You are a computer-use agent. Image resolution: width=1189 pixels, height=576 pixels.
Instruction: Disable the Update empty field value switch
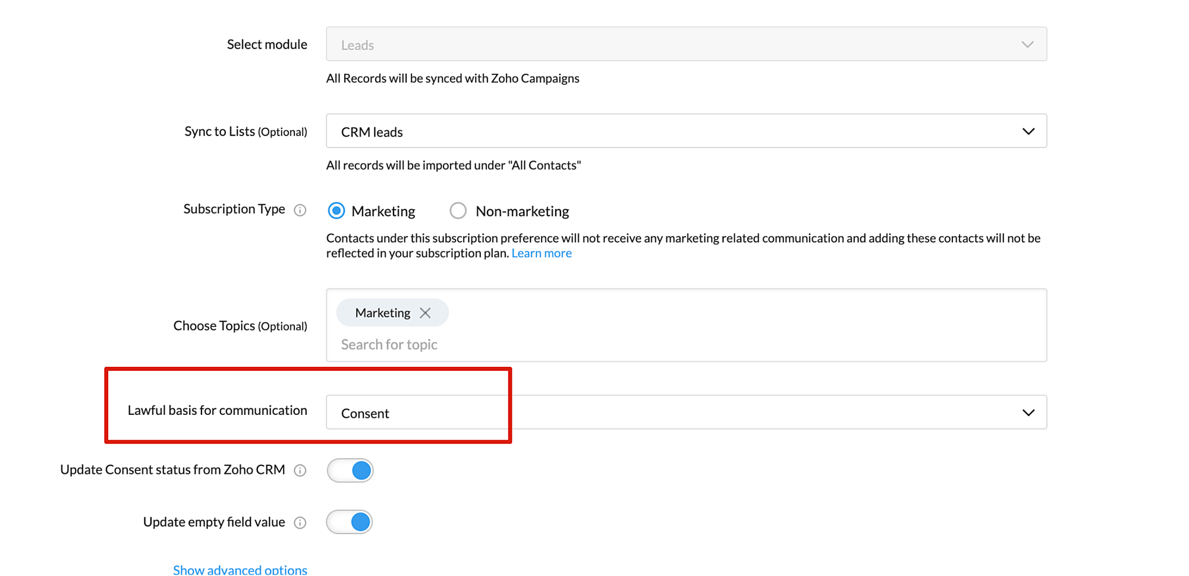point(350,522)
